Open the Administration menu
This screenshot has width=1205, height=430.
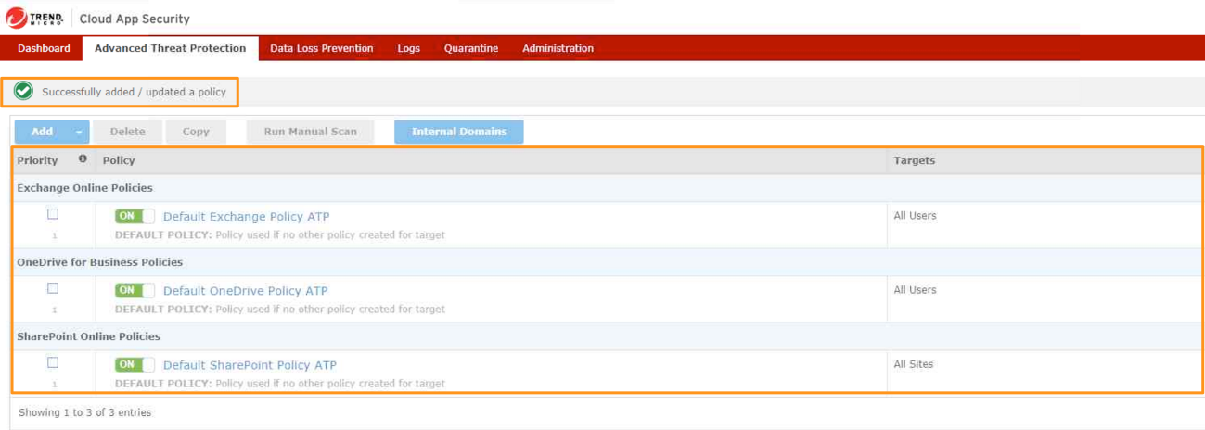558,48
